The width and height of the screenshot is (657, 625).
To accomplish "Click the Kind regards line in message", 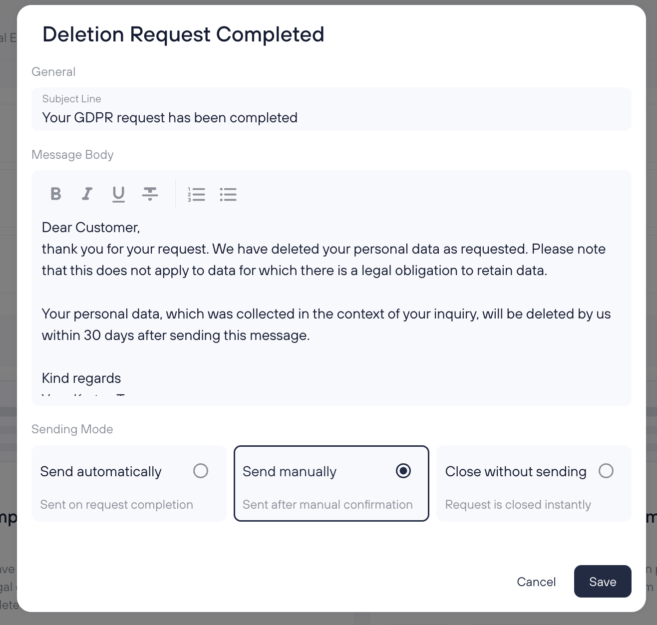I will (x=81, y=378).
